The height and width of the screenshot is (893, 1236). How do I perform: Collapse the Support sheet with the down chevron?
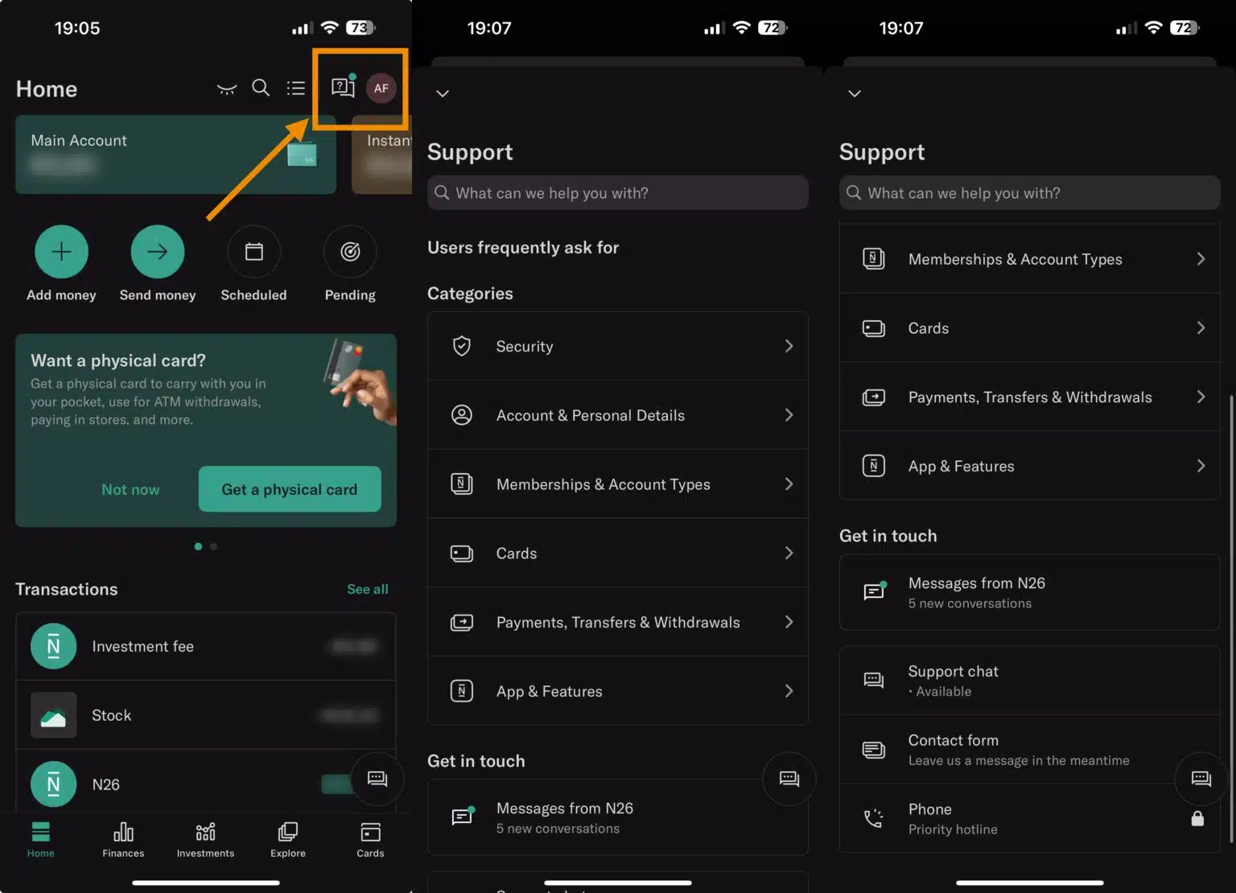click(x=442, y=93)
